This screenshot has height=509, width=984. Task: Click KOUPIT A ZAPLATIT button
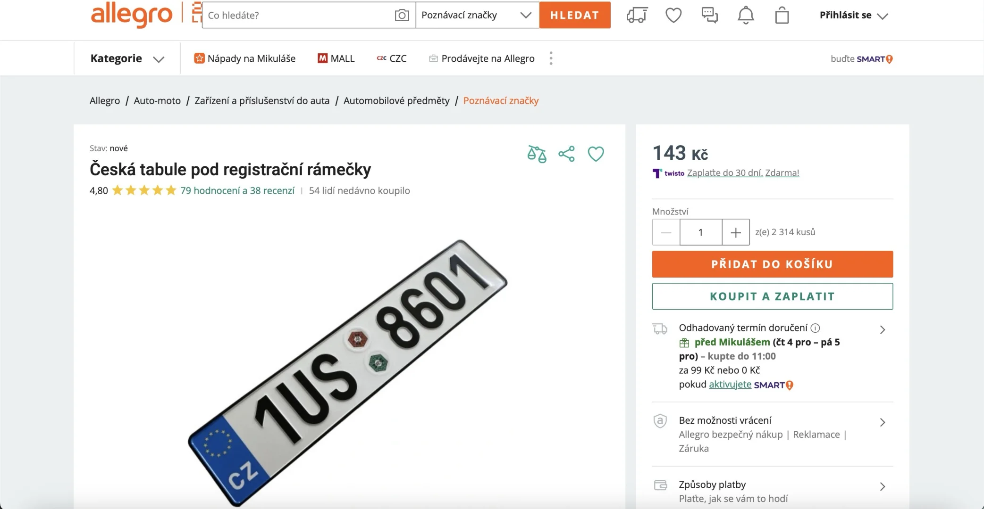tap(772, 296)
